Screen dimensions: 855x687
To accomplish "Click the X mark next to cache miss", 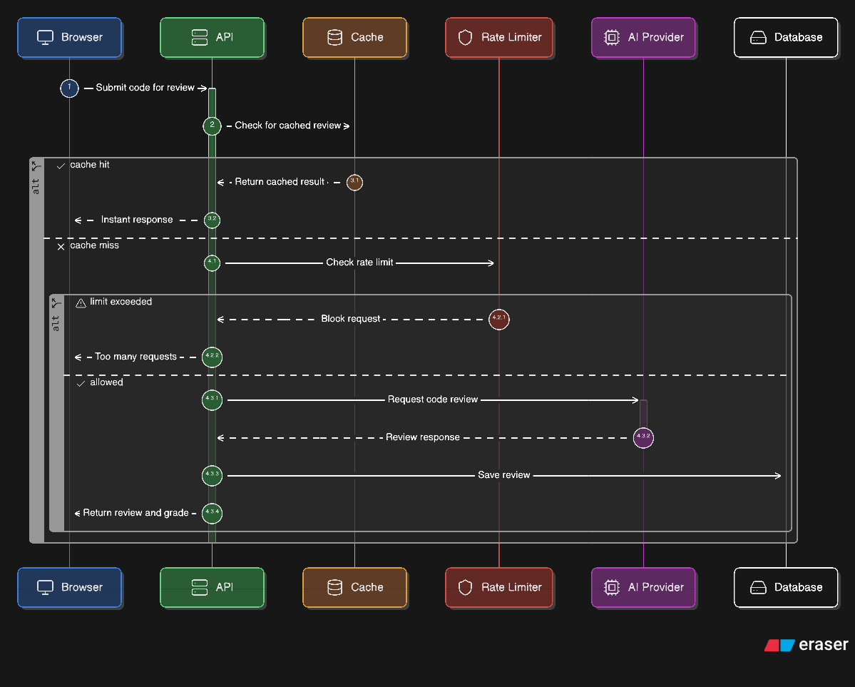I will [61, 247].
